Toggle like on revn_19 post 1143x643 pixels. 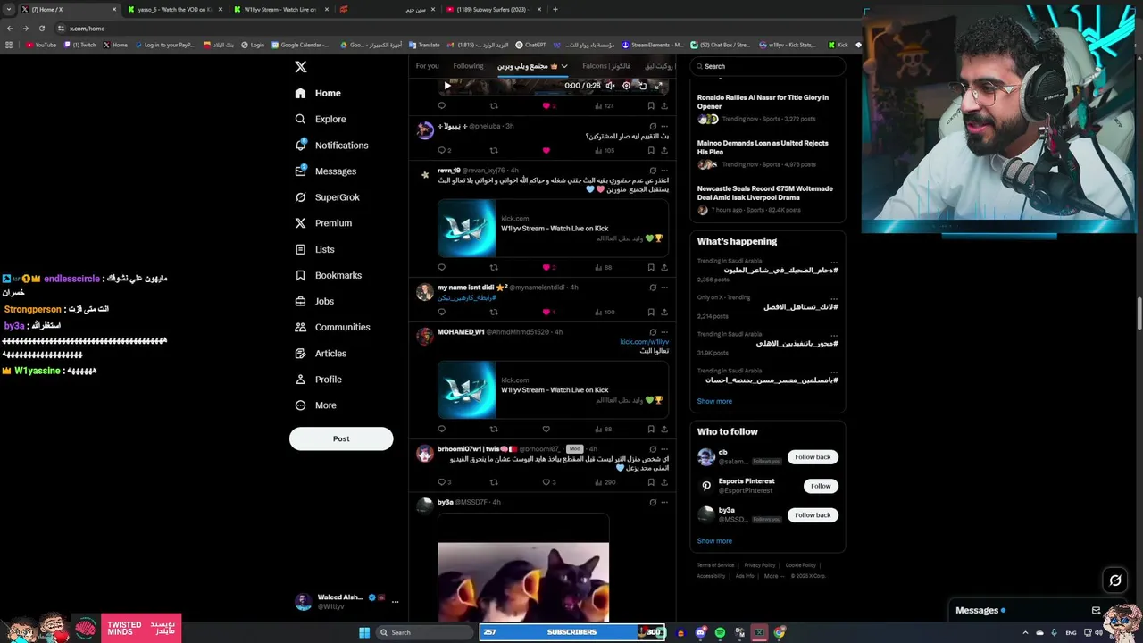548,267
